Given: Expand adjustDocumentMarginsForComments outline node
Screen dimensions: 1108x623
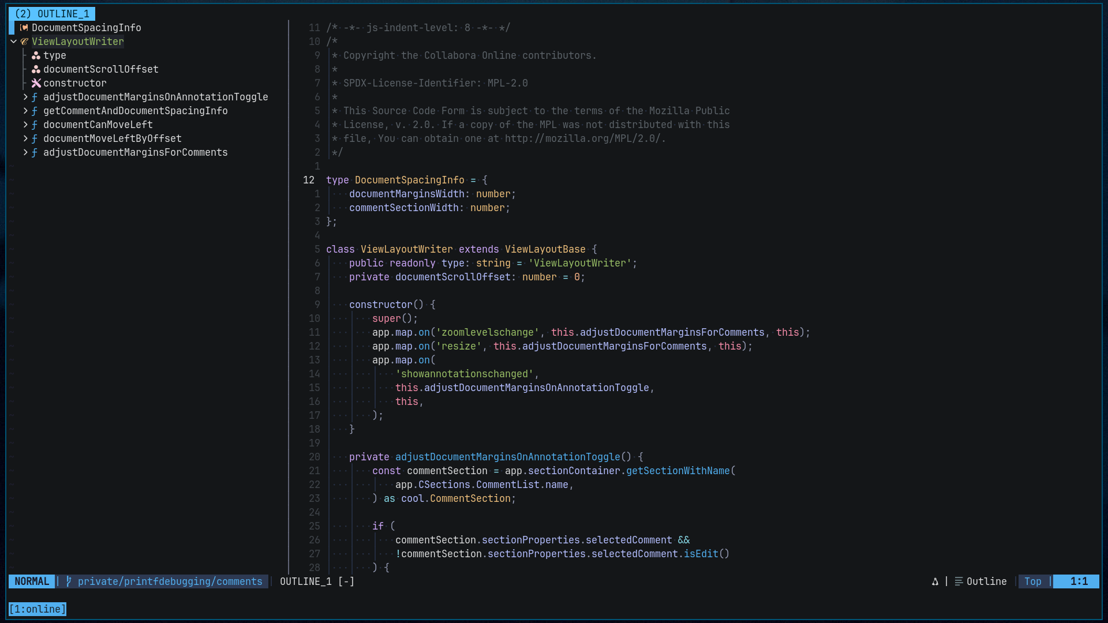Looking at the screenshot, I should click(x=25, y=152).
